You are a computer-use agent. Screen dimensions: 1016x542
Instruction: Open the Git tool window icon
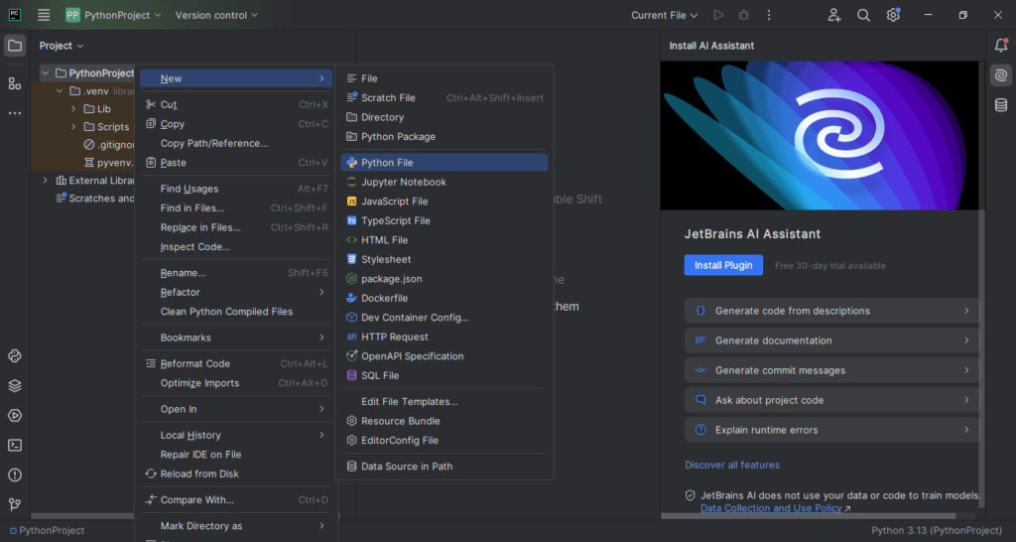pos(15,504)
